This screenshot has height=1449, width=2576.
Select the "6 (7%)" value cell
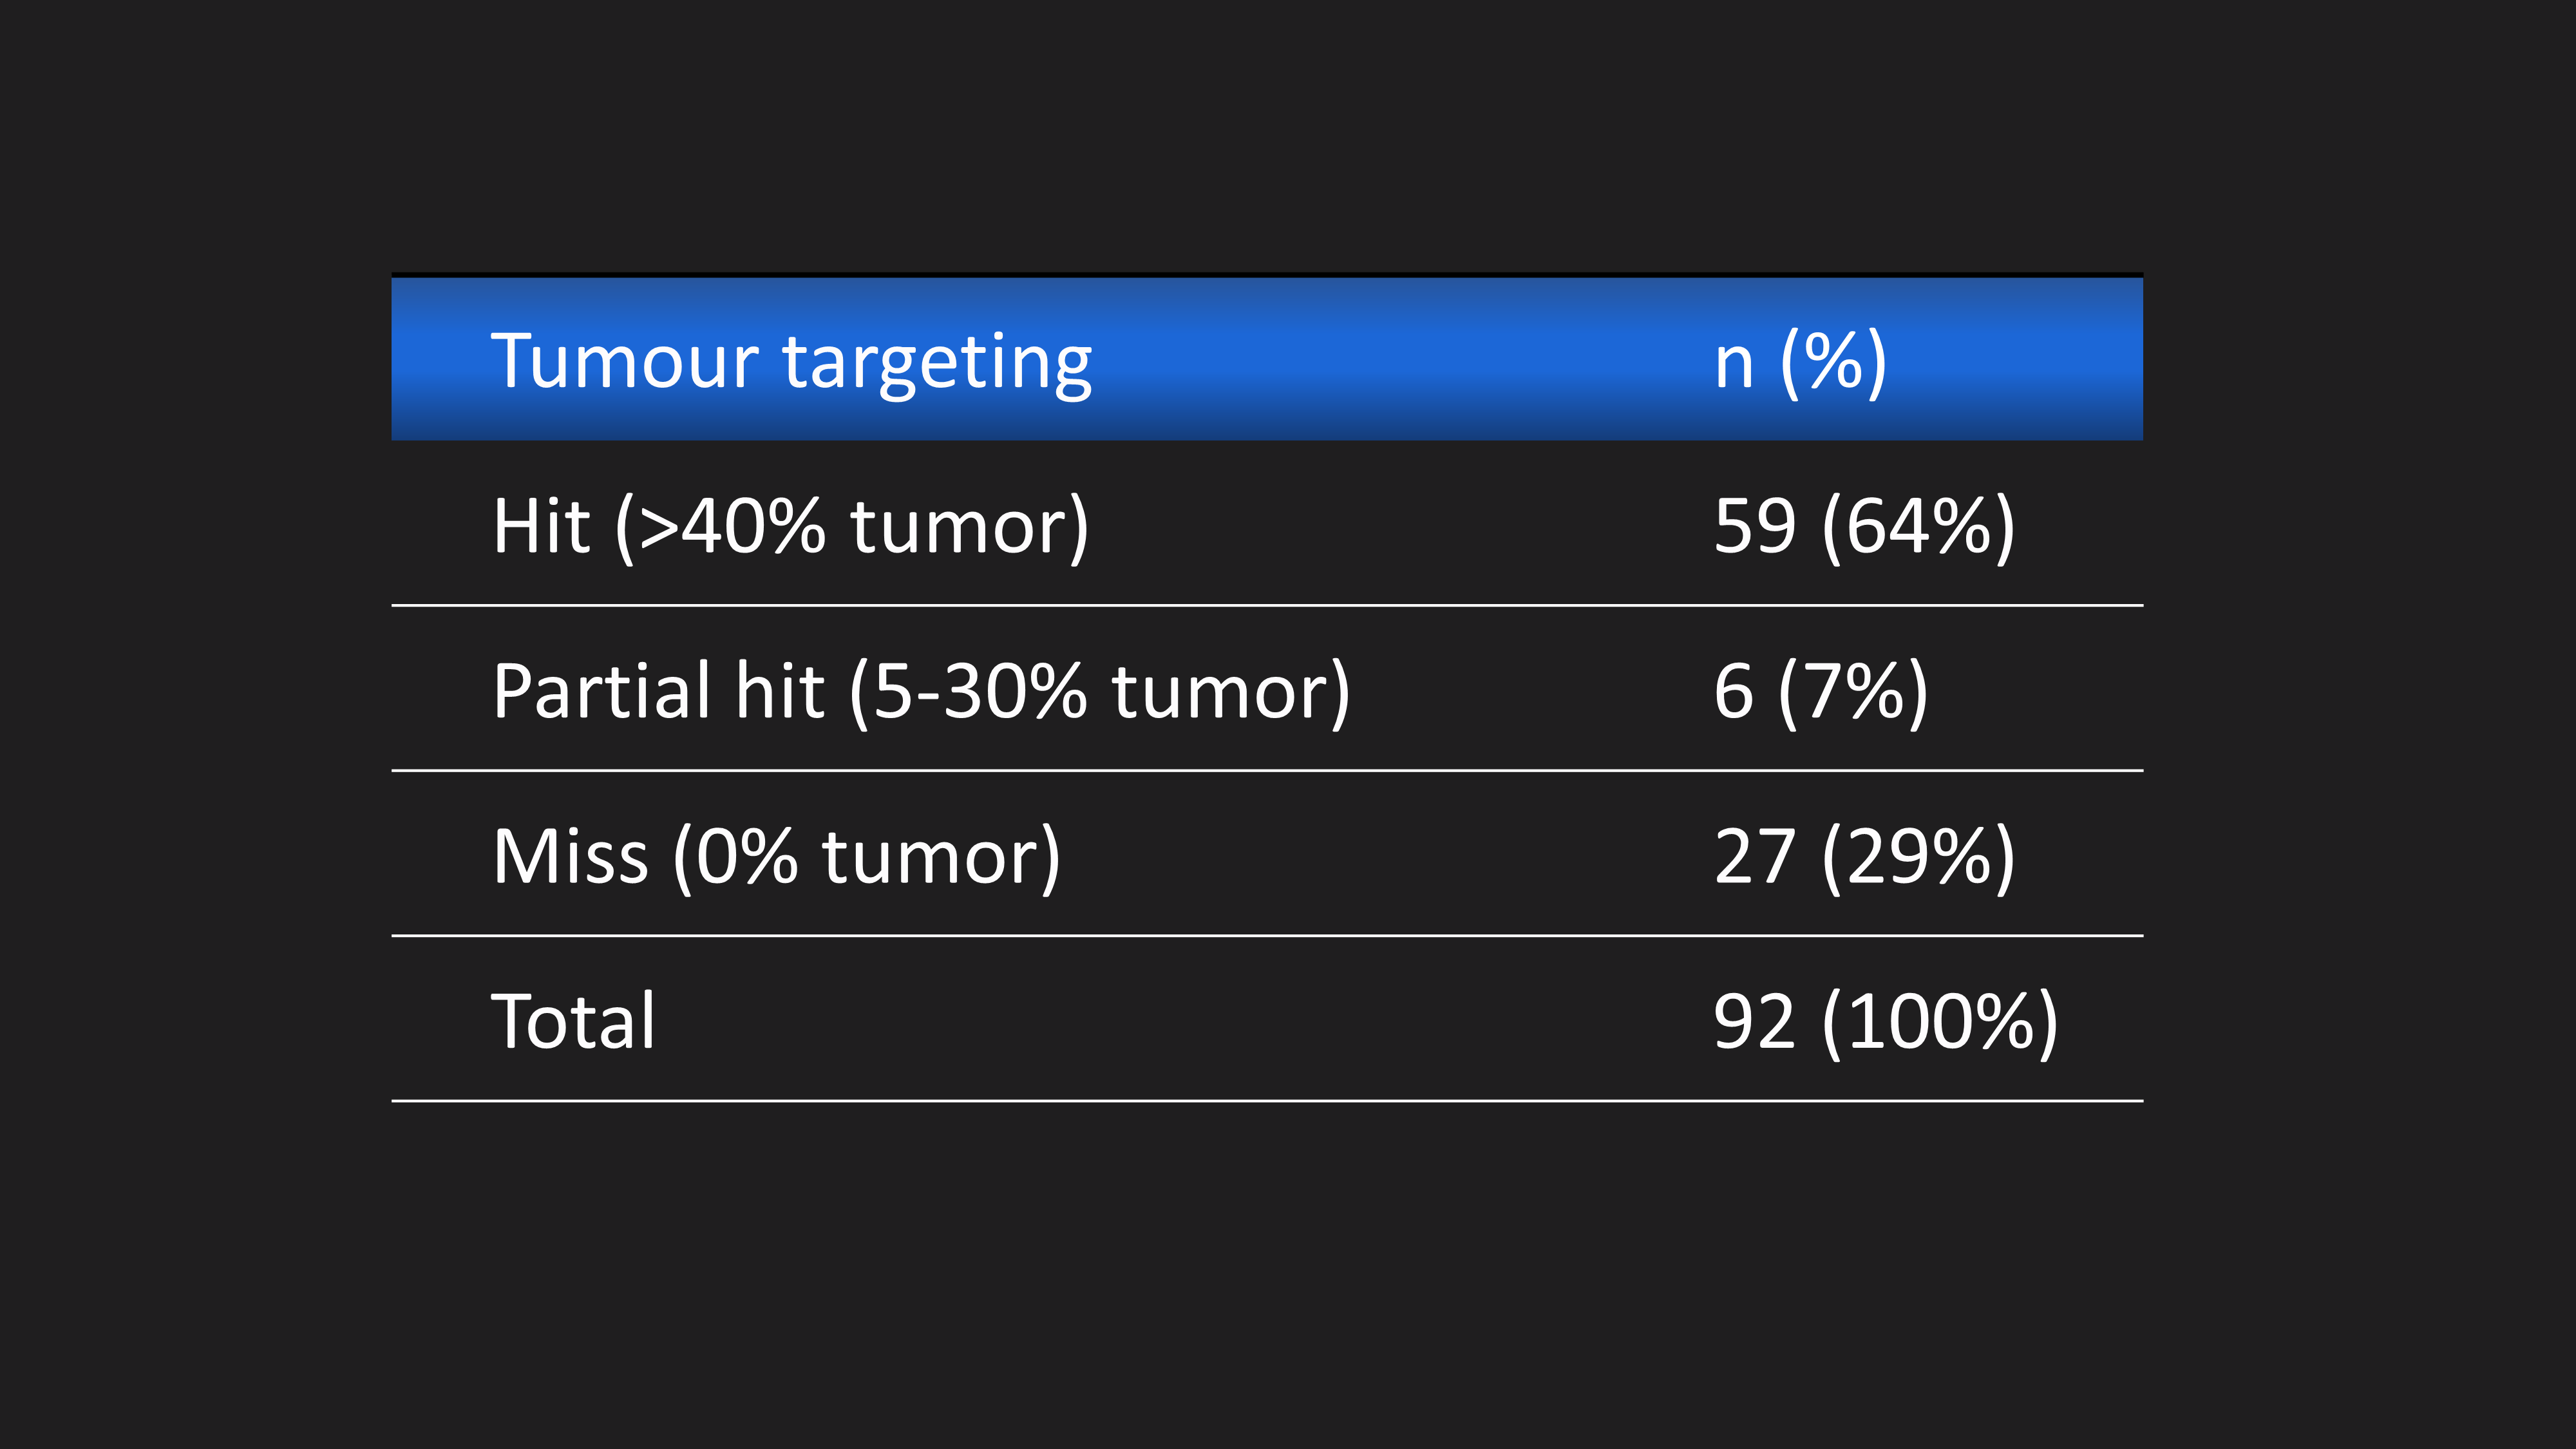(1820, 691)
